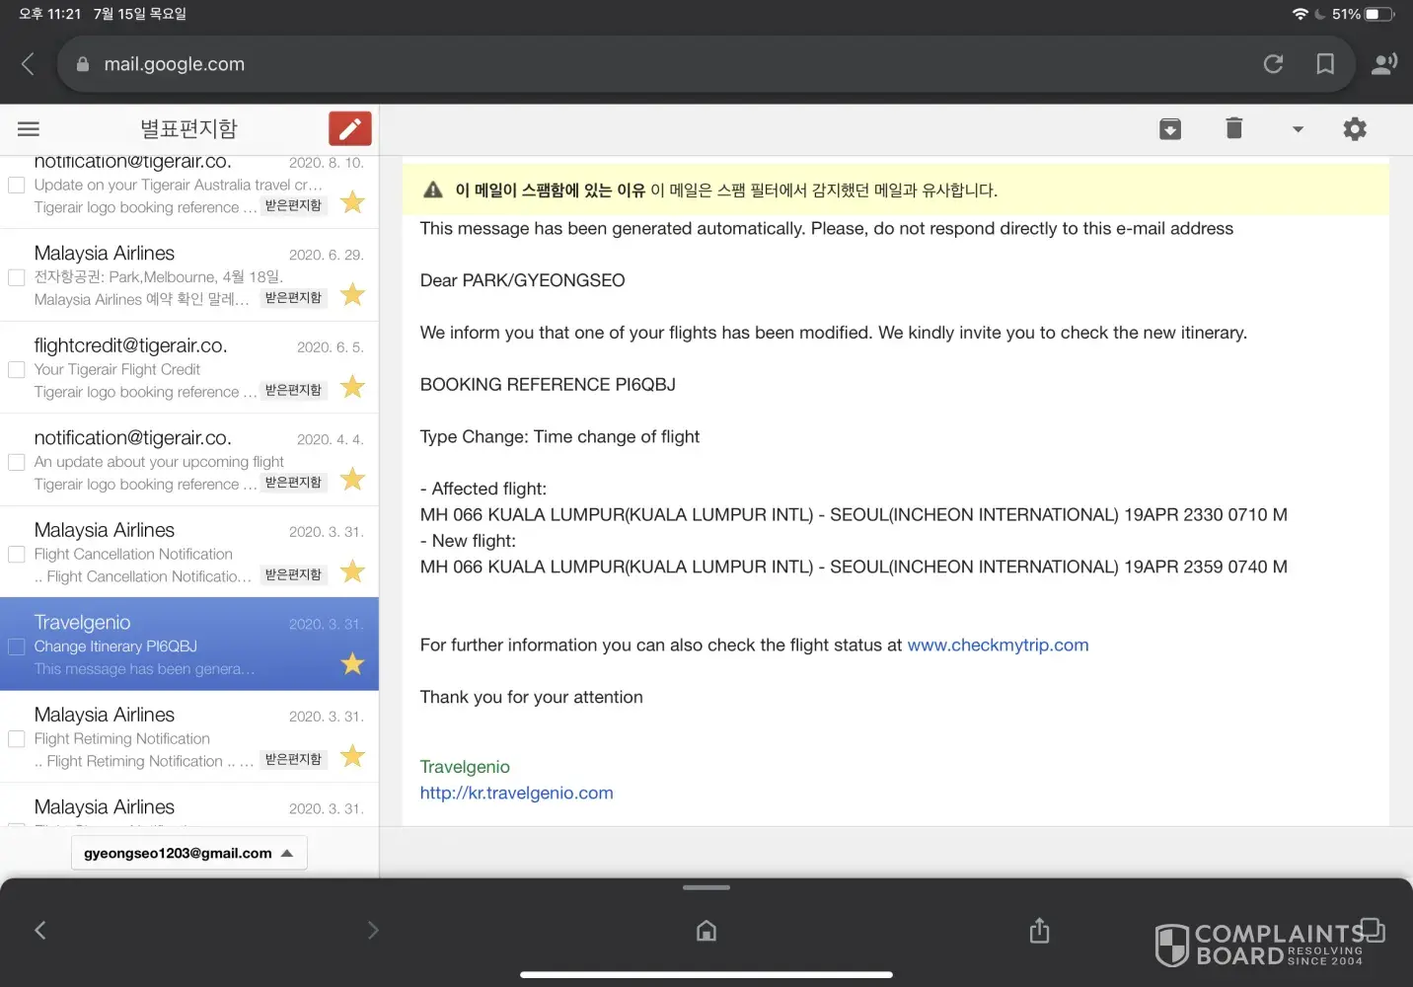Select the Flight Cancellation Notification checkbox
Screen dimensions: 1413x987
[17, 555]
